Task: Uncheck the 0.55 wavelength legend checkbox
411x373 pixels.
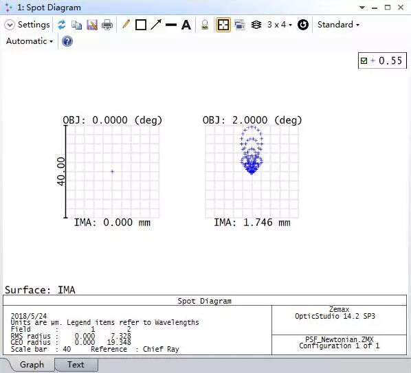Action: pos(364,60)
